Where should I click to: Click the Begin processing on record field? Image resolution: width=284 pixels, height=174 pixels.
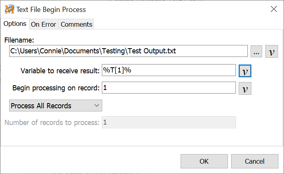click(x=169, y=88)
